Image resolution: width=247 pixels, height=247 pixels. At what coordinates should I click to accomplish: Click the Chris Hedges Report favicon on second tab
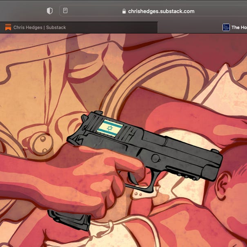[226, 27]
